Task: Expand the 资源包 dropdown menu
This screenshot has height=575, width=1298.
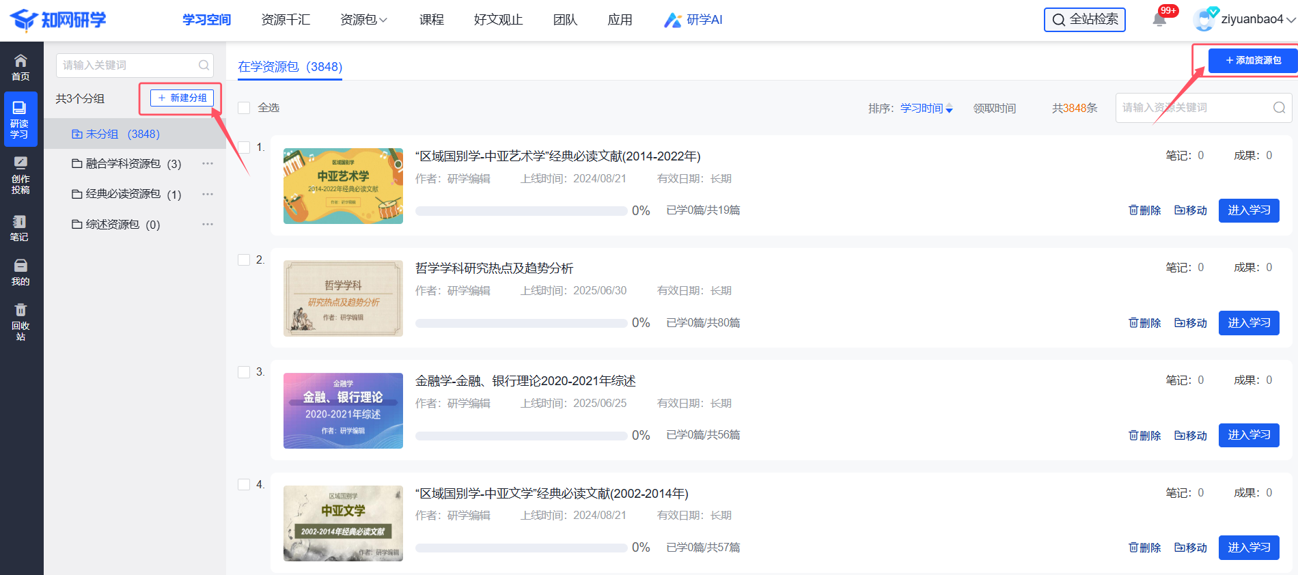Action: 363,20
